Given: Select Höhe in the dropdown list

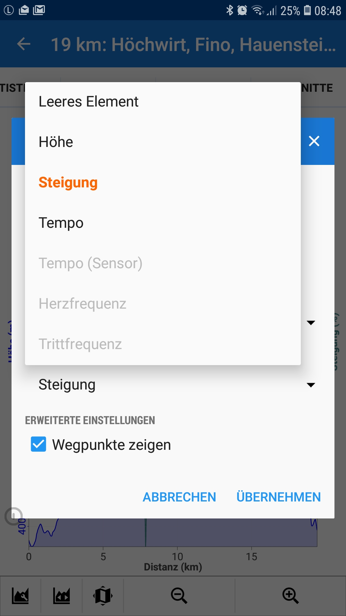Looking at the screenshot, I should tap(56, 142).
